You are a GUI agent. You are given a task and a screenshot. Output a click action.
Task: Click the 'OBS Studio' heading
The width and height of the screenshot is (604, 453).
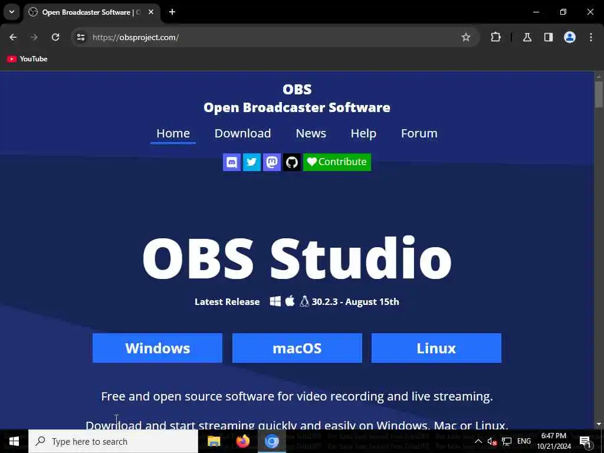pos(297,258)
